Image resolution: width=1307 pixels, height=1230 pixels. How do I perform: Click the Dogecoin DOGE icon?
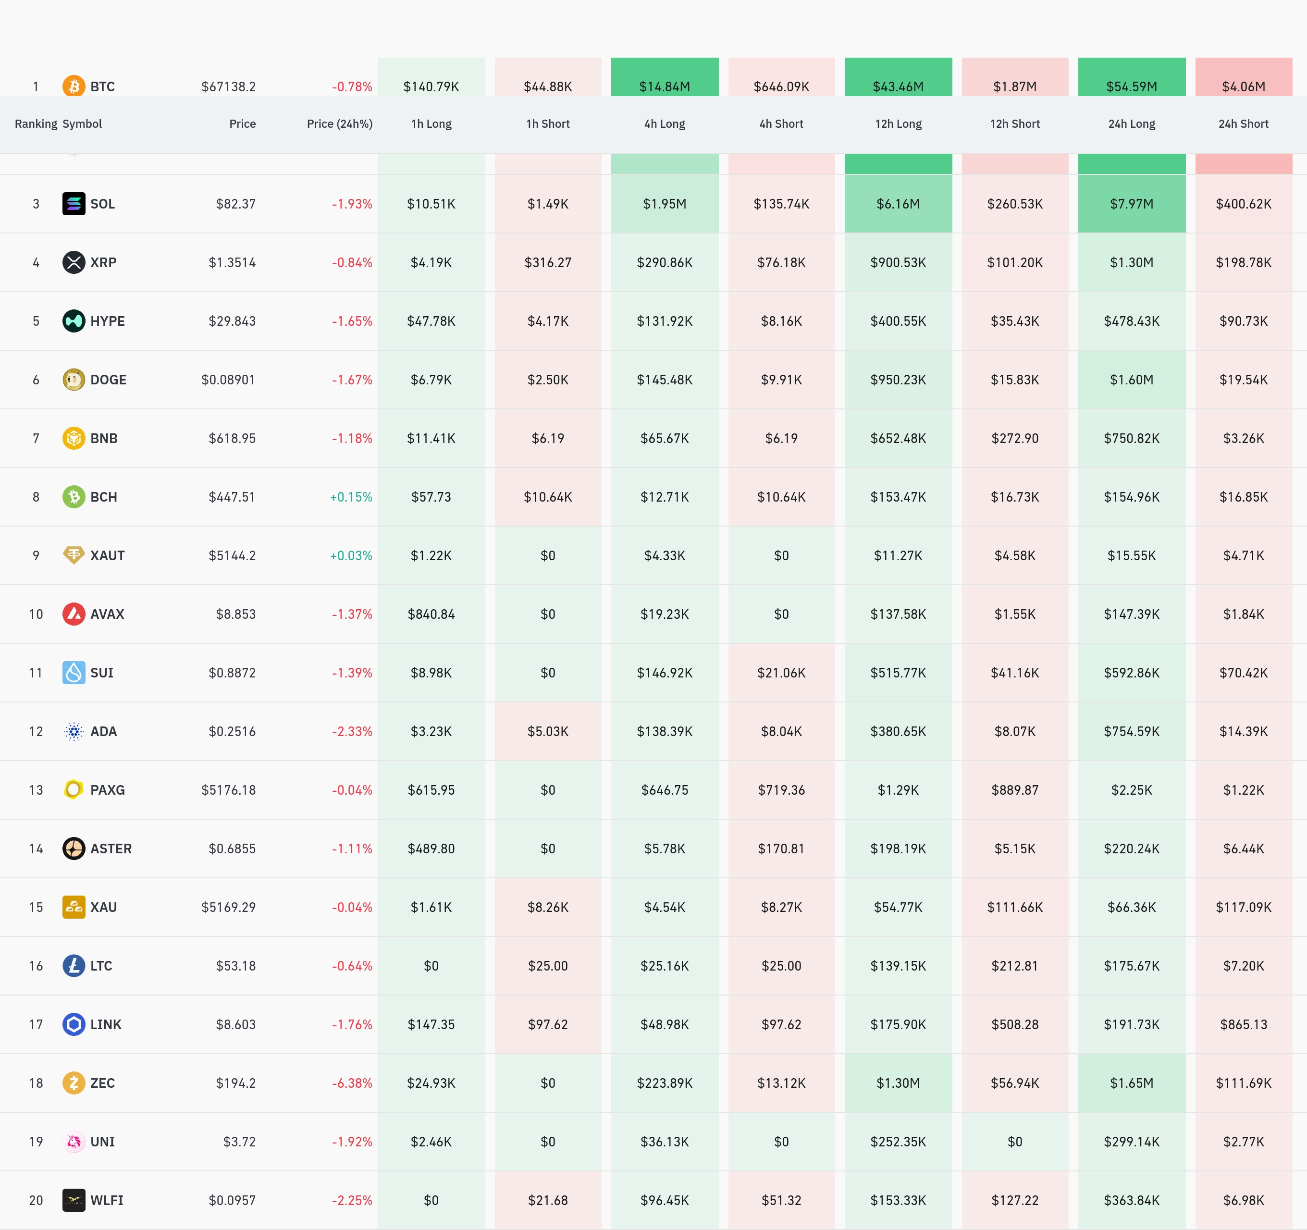coord(74,379)
